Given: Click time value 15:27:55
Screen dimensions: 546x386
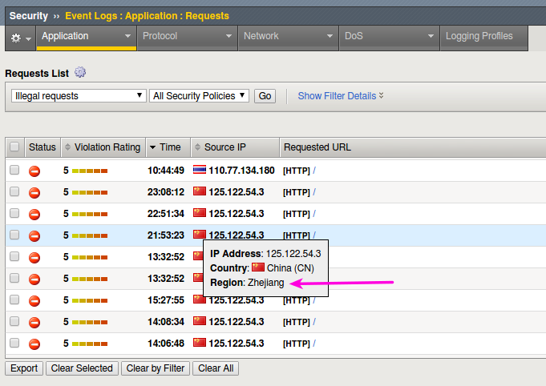Looking at the screenshot, I should [x=166, y=300].
